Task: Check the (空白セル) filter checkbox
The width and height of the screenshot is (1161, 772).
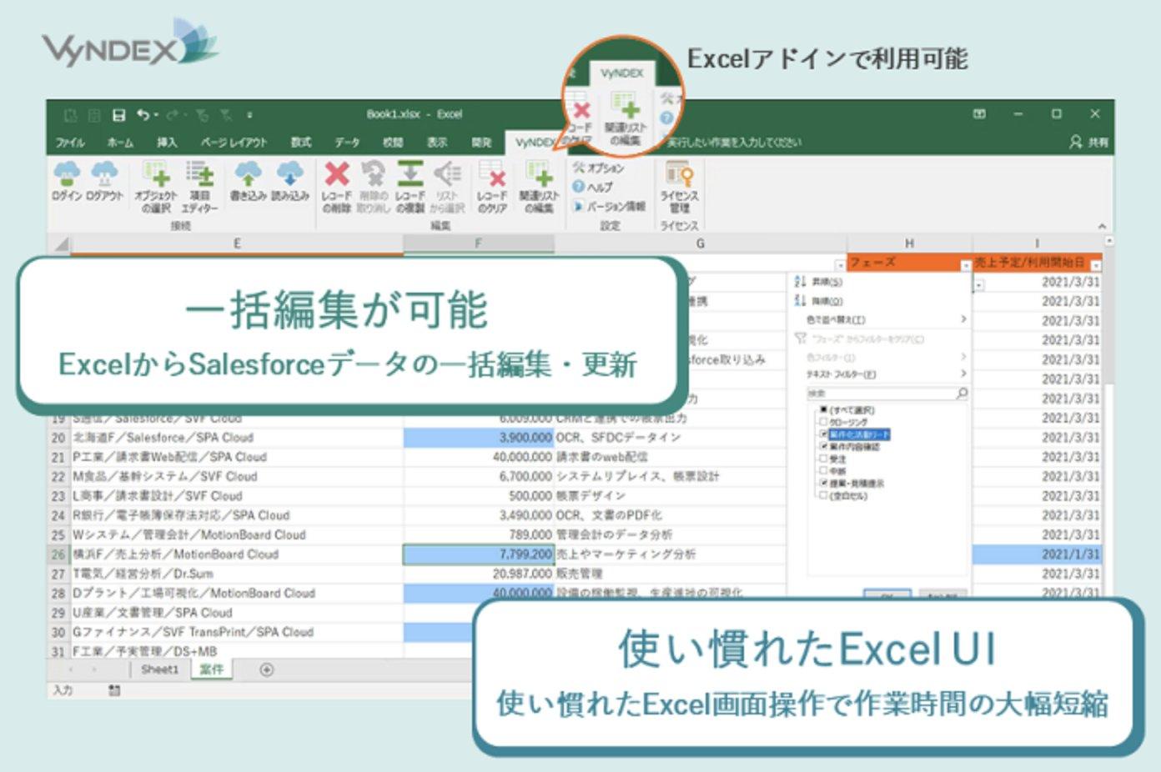Action: [x=823, y=495]
